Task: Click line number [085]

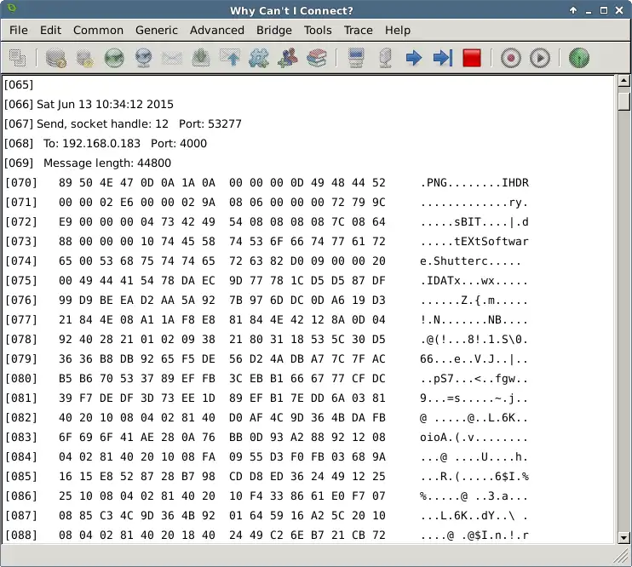Action: pos(20,476)
